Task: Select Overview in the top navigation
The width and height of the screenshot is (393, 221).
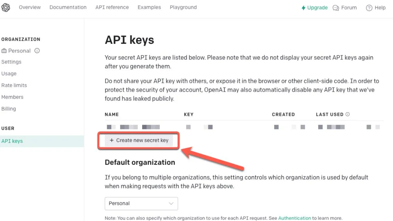Action: pyautogui.click(x=29, y=7)
